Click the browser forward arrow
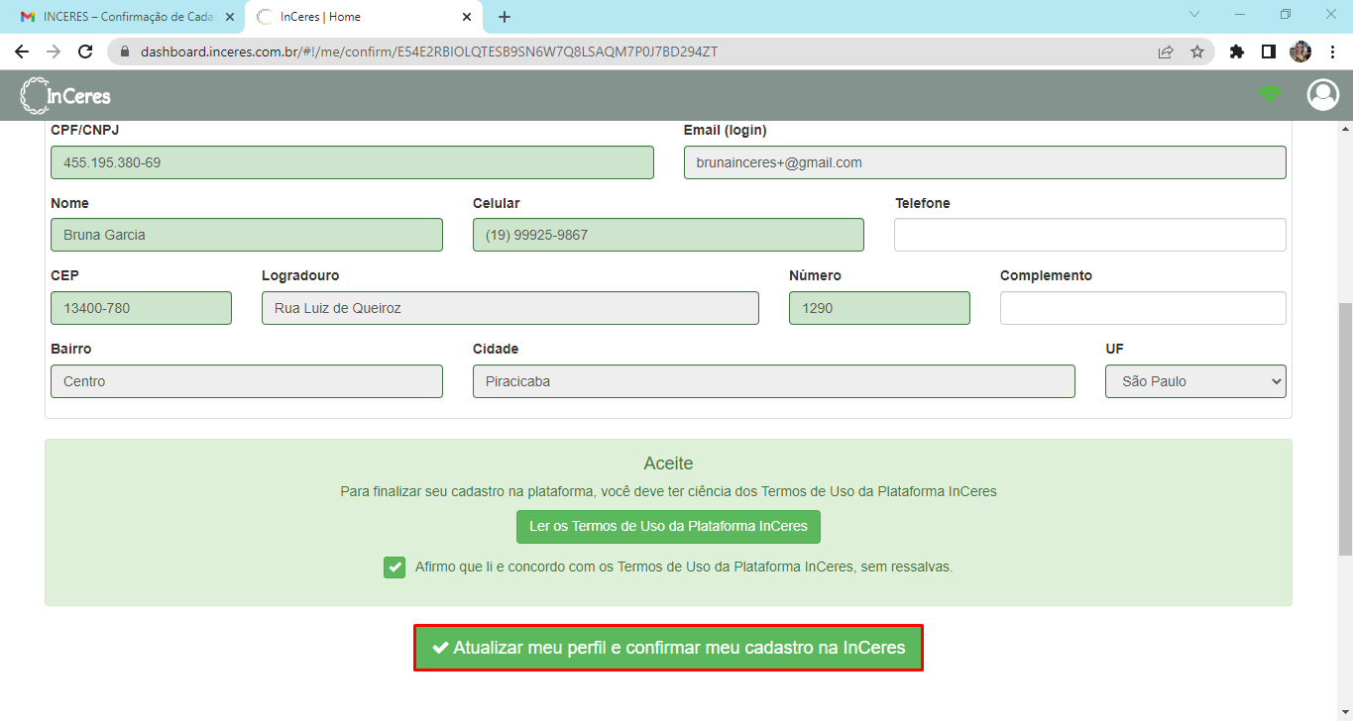The width and height of the screenshot is (1353, 721). (x=54, y=51)
